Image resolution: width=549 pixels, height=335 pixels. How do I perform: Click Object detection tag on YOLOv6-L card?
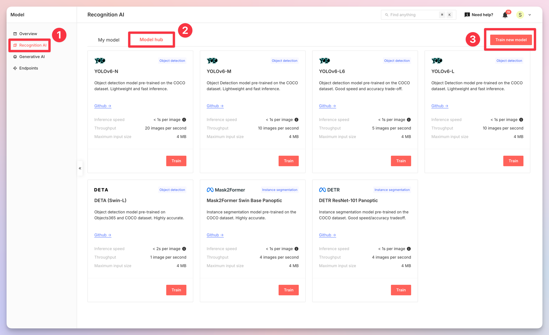click(x=509, y=61)
